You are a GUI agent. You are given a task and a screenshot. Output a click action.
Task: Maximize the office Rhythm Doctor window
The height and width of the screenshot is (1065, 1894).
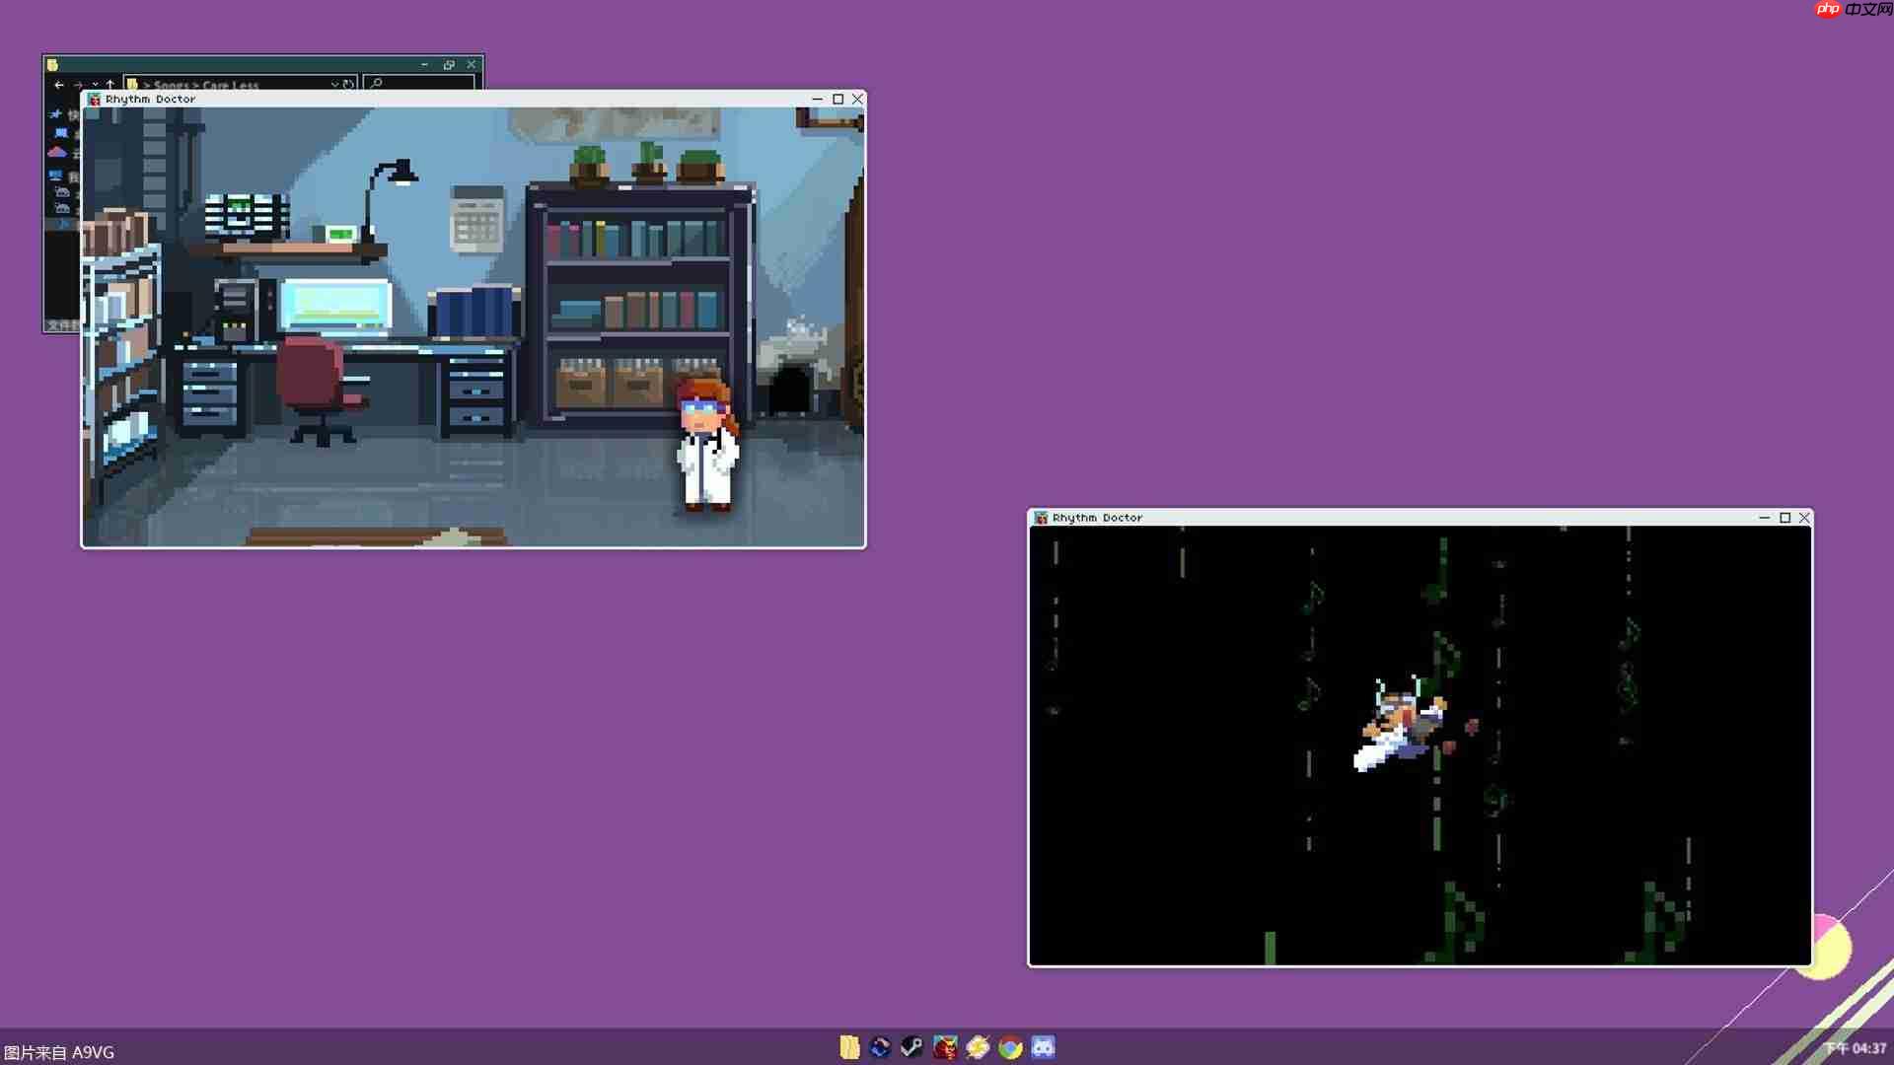pyautogui.click(x=838, y=100)
